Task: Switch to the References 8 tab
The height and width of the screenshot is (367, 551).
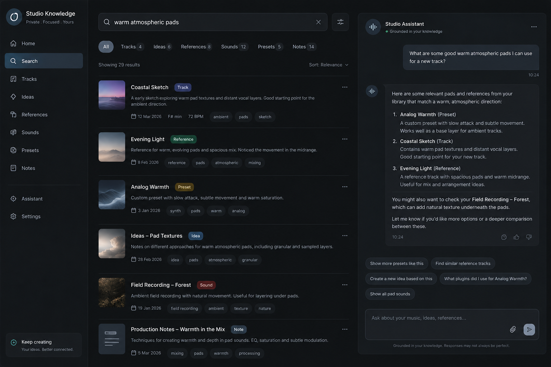Action: (x=196, y=47)
